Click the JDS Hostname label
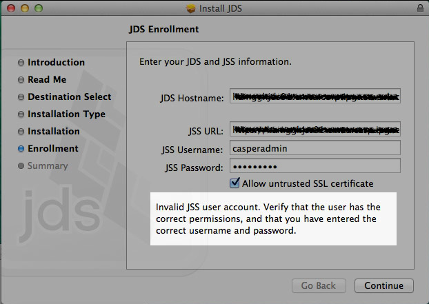This screenshot has width=429, height=304. tap(192, 98)
